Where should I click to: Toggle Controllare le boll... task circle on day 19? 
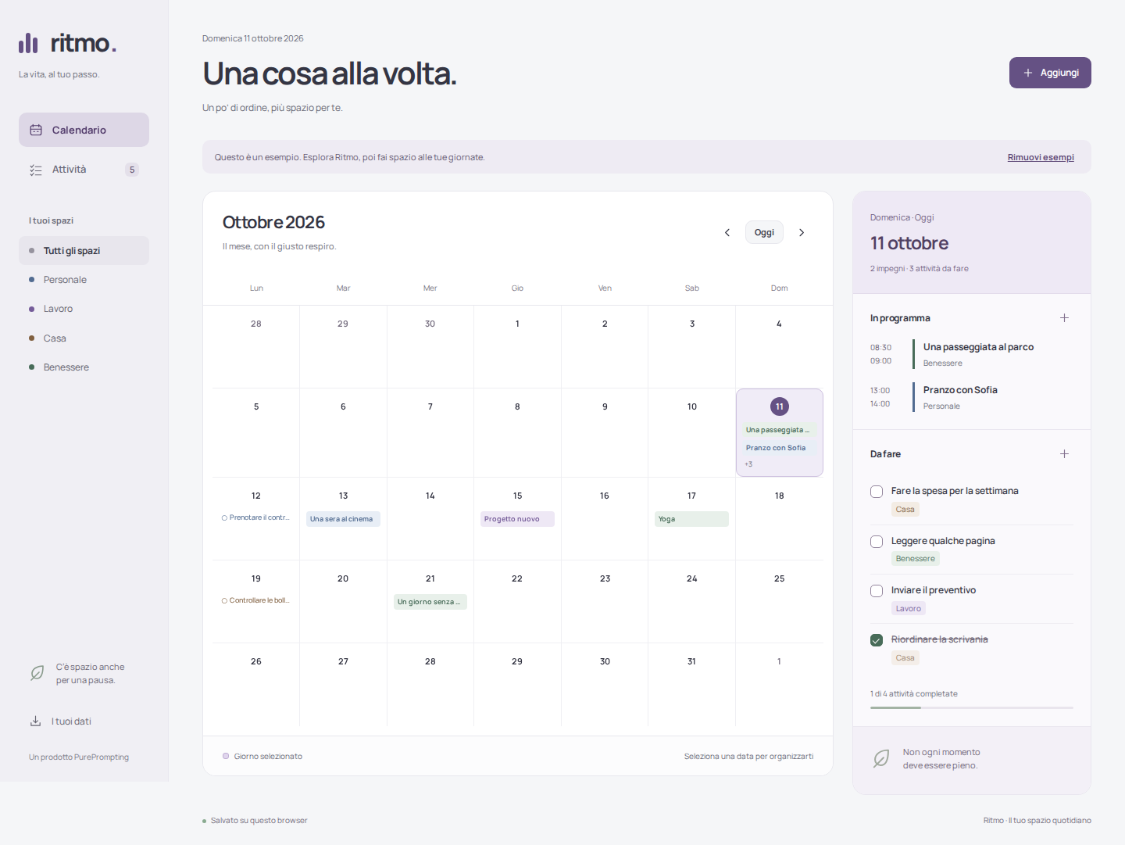(x=224, y=600)
